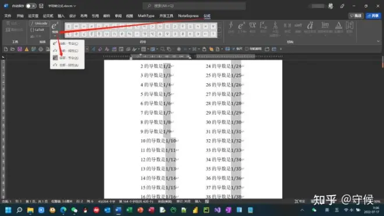
Task: Expand the document name dropdown in title bar
Action: click(x=74, y=6)
